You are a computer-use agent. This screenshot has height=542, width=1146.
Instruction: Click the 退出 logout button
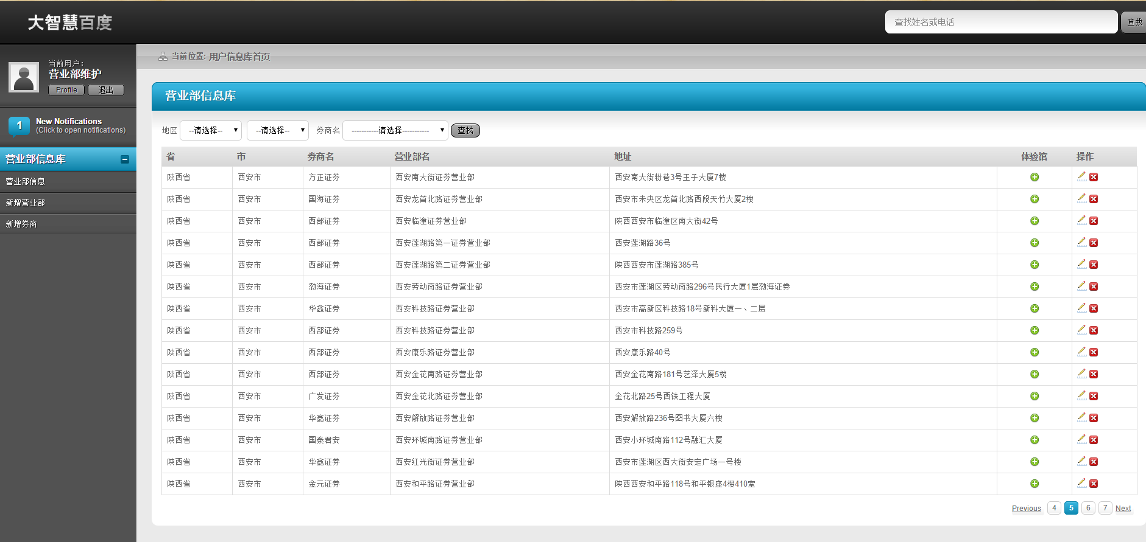[x=106, y=90]
